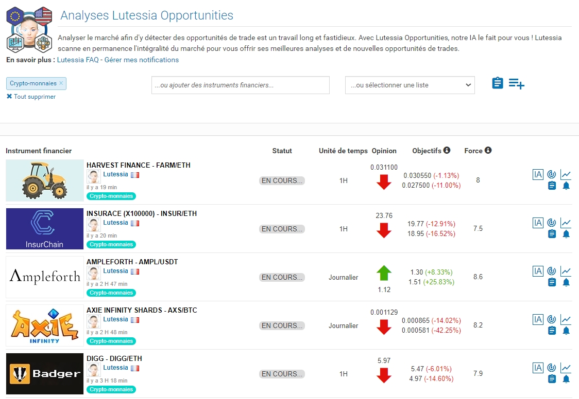Open IA analysis for DIGG/ETH row
The width and height of the screenshot is (579, 399).
(x=538, y=368)
